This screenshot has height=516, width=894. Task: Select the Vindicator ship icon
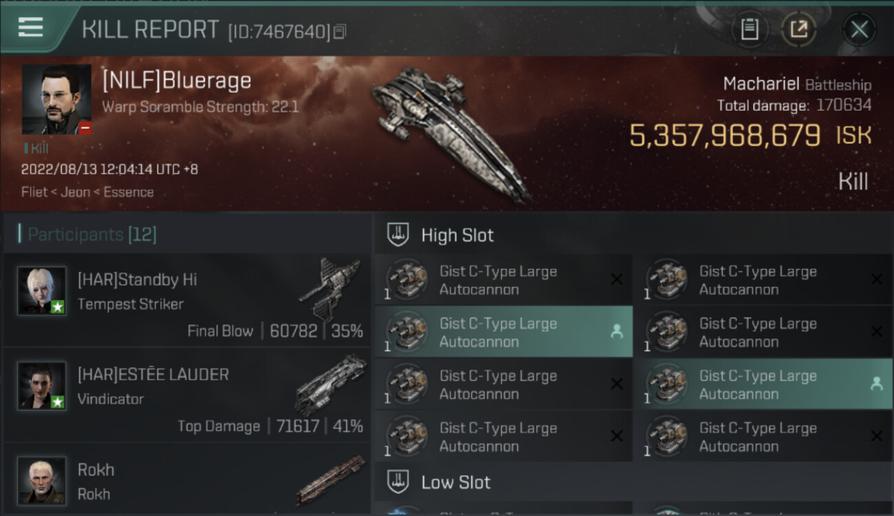coord(331,383)
